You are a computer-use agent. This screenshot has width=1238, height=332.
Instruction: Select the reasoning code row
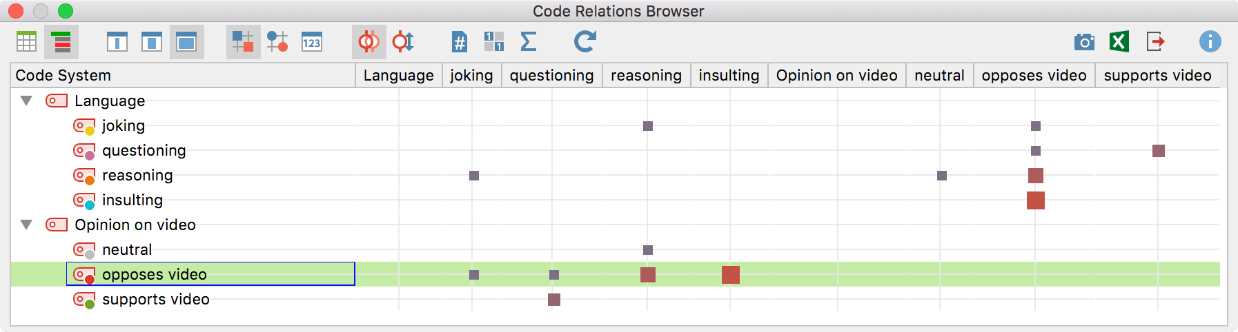point(137,176)
